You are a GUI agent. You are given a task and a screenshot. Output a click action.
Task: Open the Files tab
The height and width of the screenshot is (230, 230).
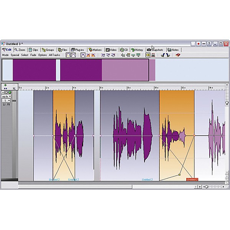pyautogui.click(x=63, y=50)
